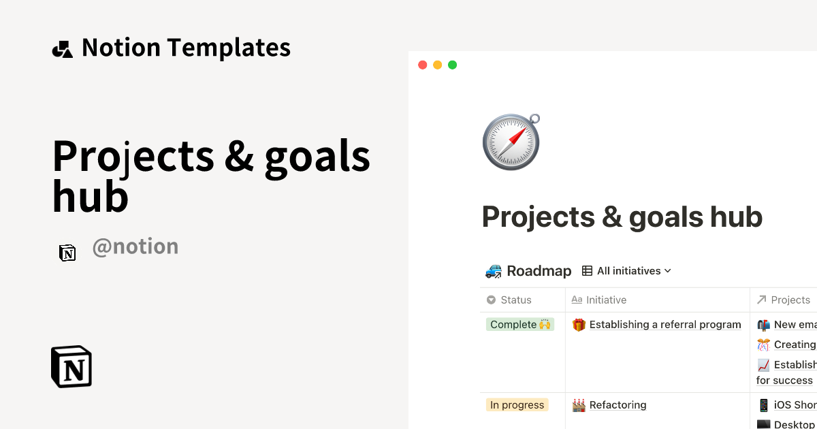This screenshot has width=817, height=429.
Task: Open the Initiative column header menu
Action: 606,300
